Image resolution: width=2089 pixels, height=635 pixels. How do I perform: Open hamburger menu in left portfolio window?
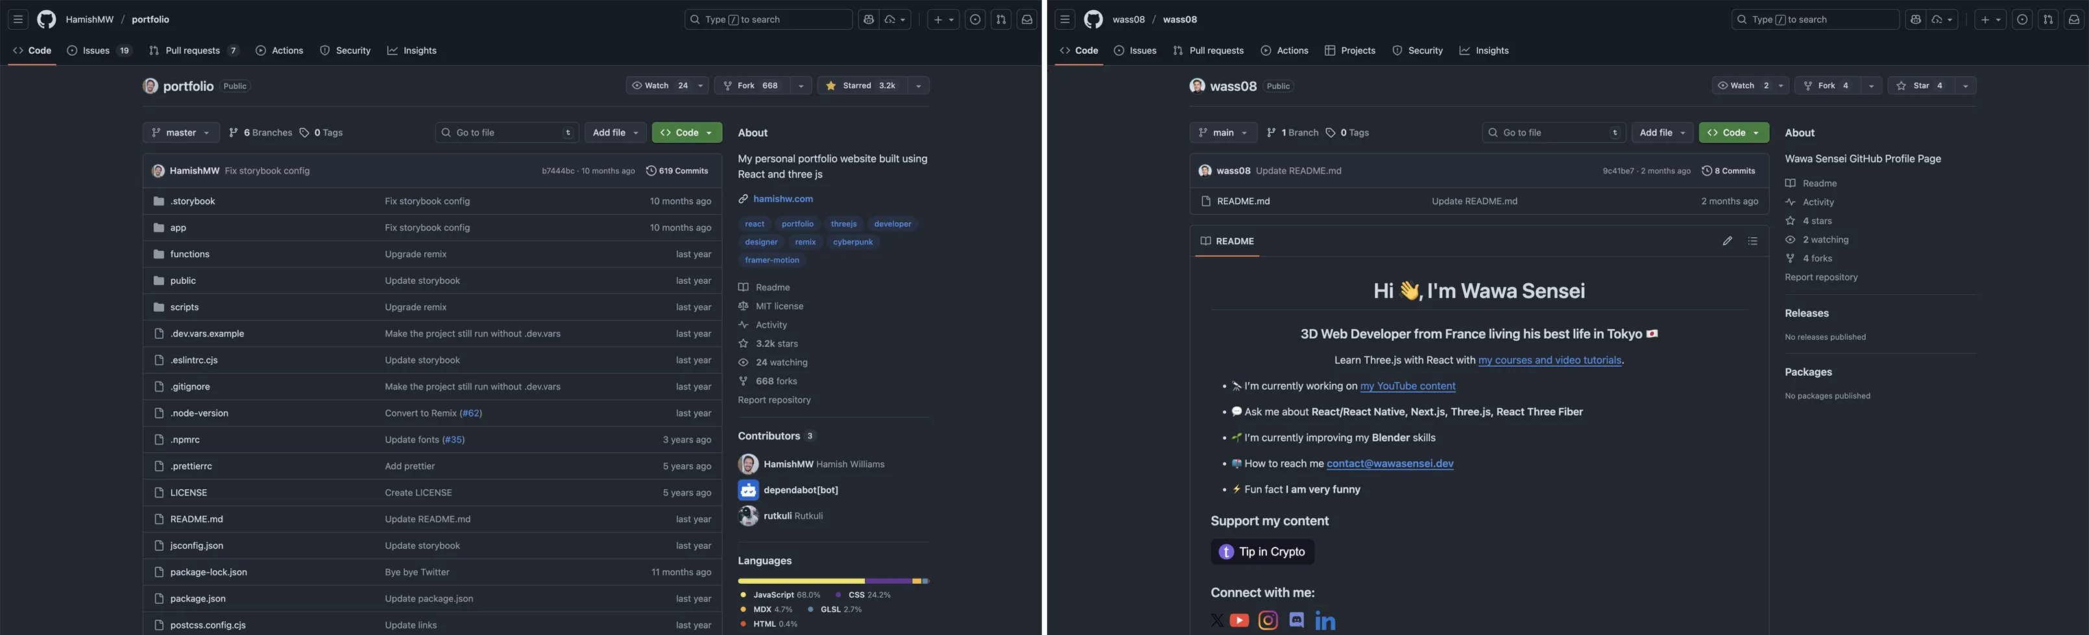tap(18, 19)
